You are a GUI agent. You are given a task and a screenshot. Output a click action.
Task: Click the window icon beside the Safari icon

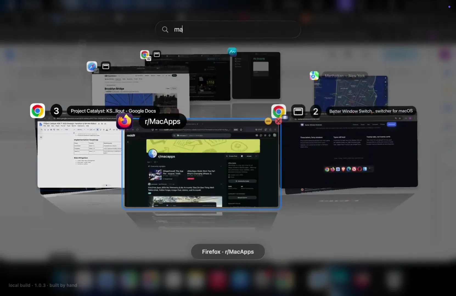pos(106,66)
